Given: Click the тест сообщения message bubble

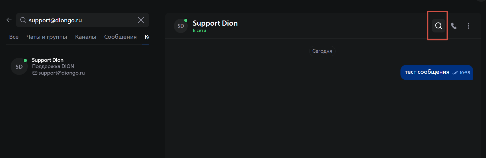Looking at the screenshot, I should coord(437,72).
